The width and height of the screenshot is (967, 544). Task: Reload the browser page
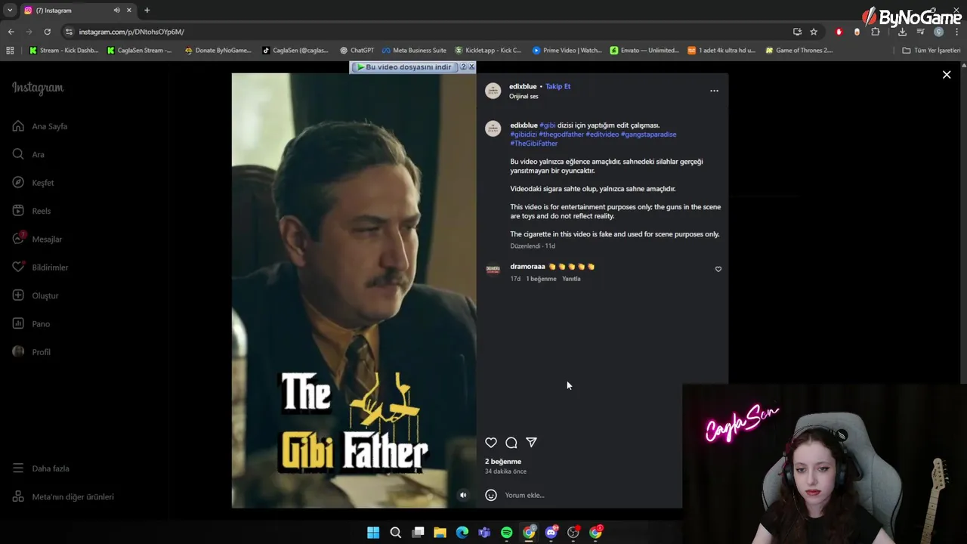click(x=47, y=32)
